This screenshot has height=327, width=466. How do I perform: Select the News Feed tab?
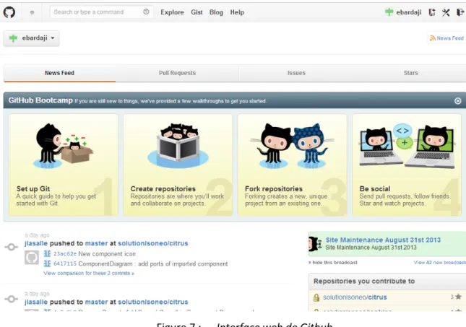(x=59, y=73)
